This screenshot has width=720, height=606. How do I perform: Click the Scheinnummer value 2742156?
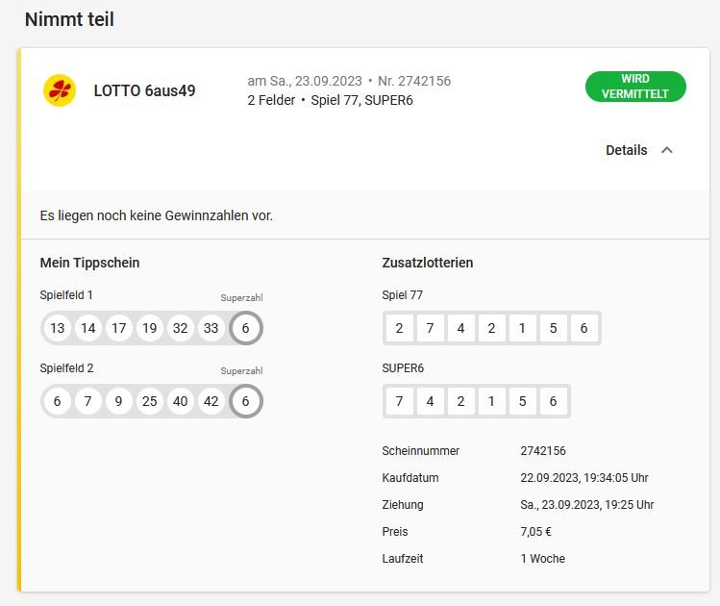[x=543, y=451]
